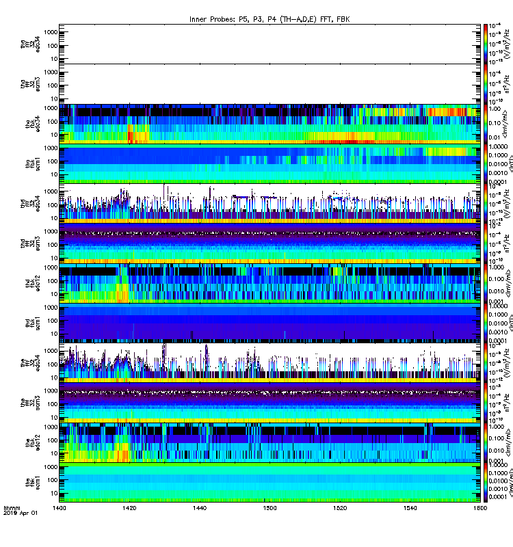Select the 'thd fbk scm1' panel label

[33, 323]
